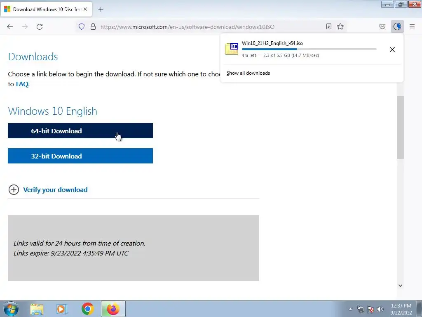
Task: Open the network tray icon
Action: (360, 309)
